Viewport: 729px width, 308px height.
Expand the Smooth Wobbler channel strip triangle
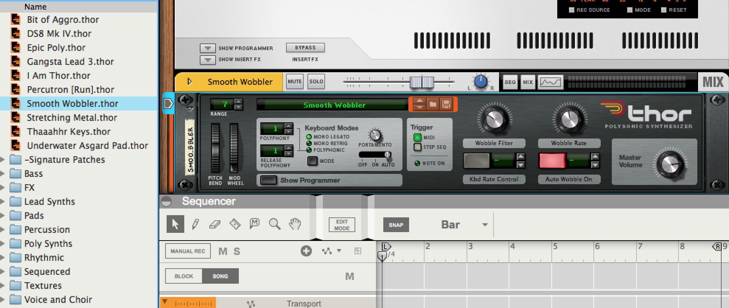[190, 81]
